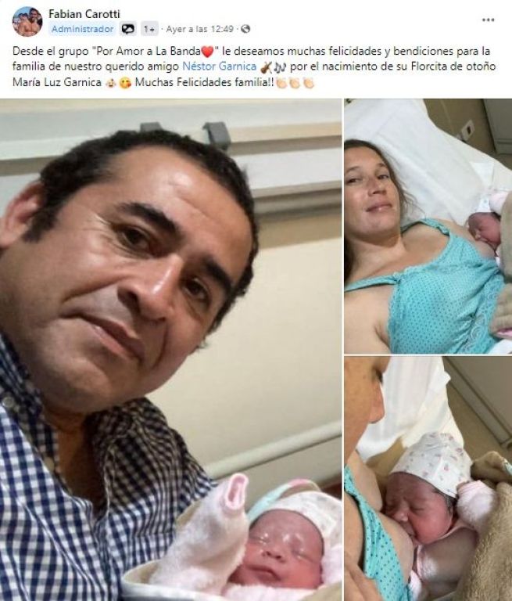Click the clapping hands emojis
The width and height of the screenshot is (512, 601).
[295, 83]
